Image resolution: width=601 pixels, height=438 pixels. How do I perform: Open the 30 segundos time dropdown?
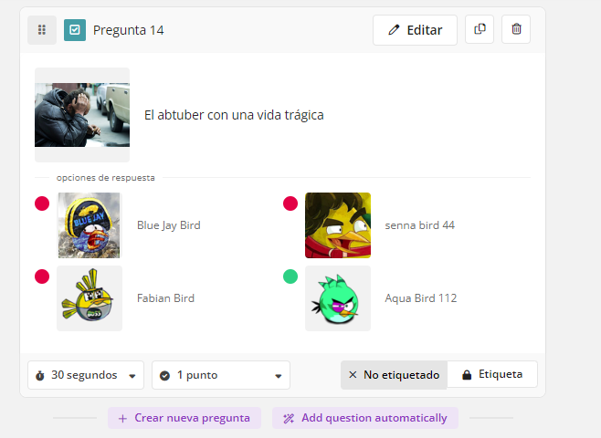coord(86,375)
